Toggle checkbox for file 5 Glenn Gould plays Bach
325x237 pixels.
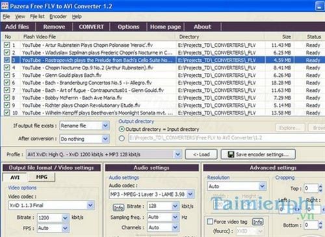(x=7, y=75)
